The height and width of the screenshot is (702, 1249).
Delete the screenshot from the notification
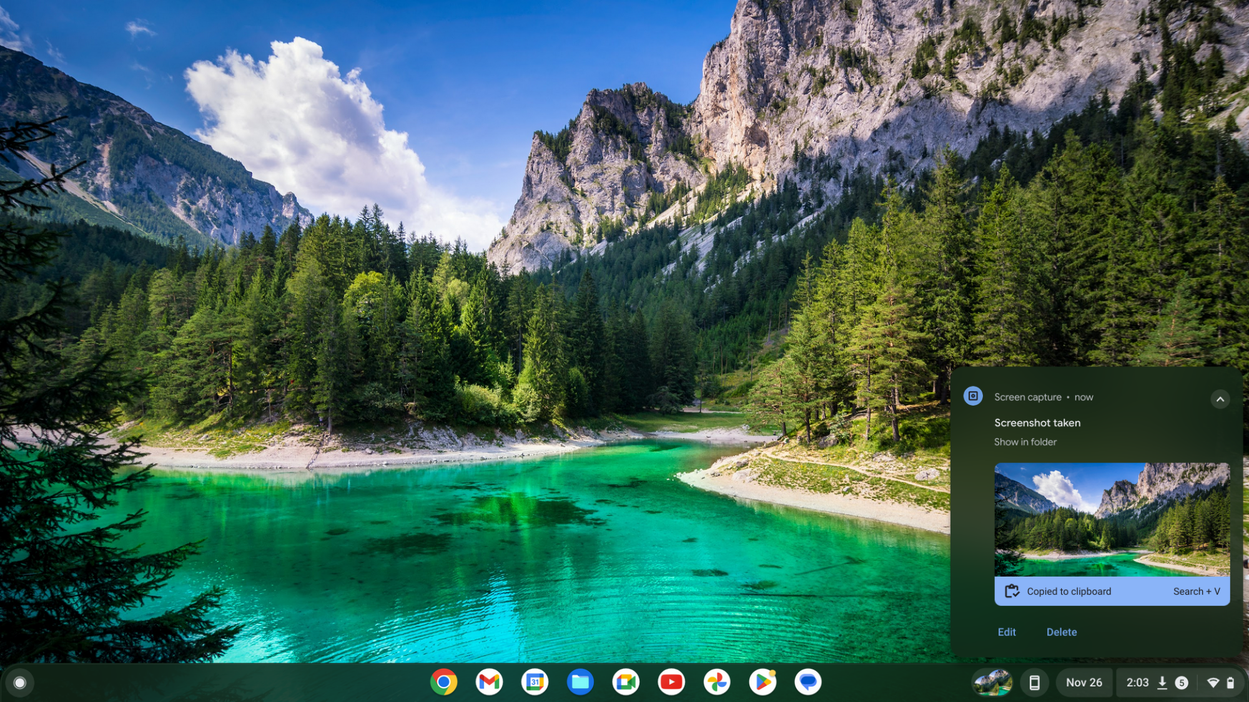[1062, 631]
